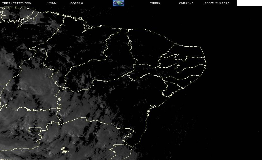262x160 pixels.
Task: Click the NOAA header text
Action: tap(52, 3)
